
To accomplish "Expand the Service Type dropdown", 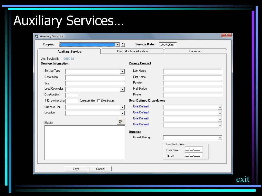I will 122,71.
